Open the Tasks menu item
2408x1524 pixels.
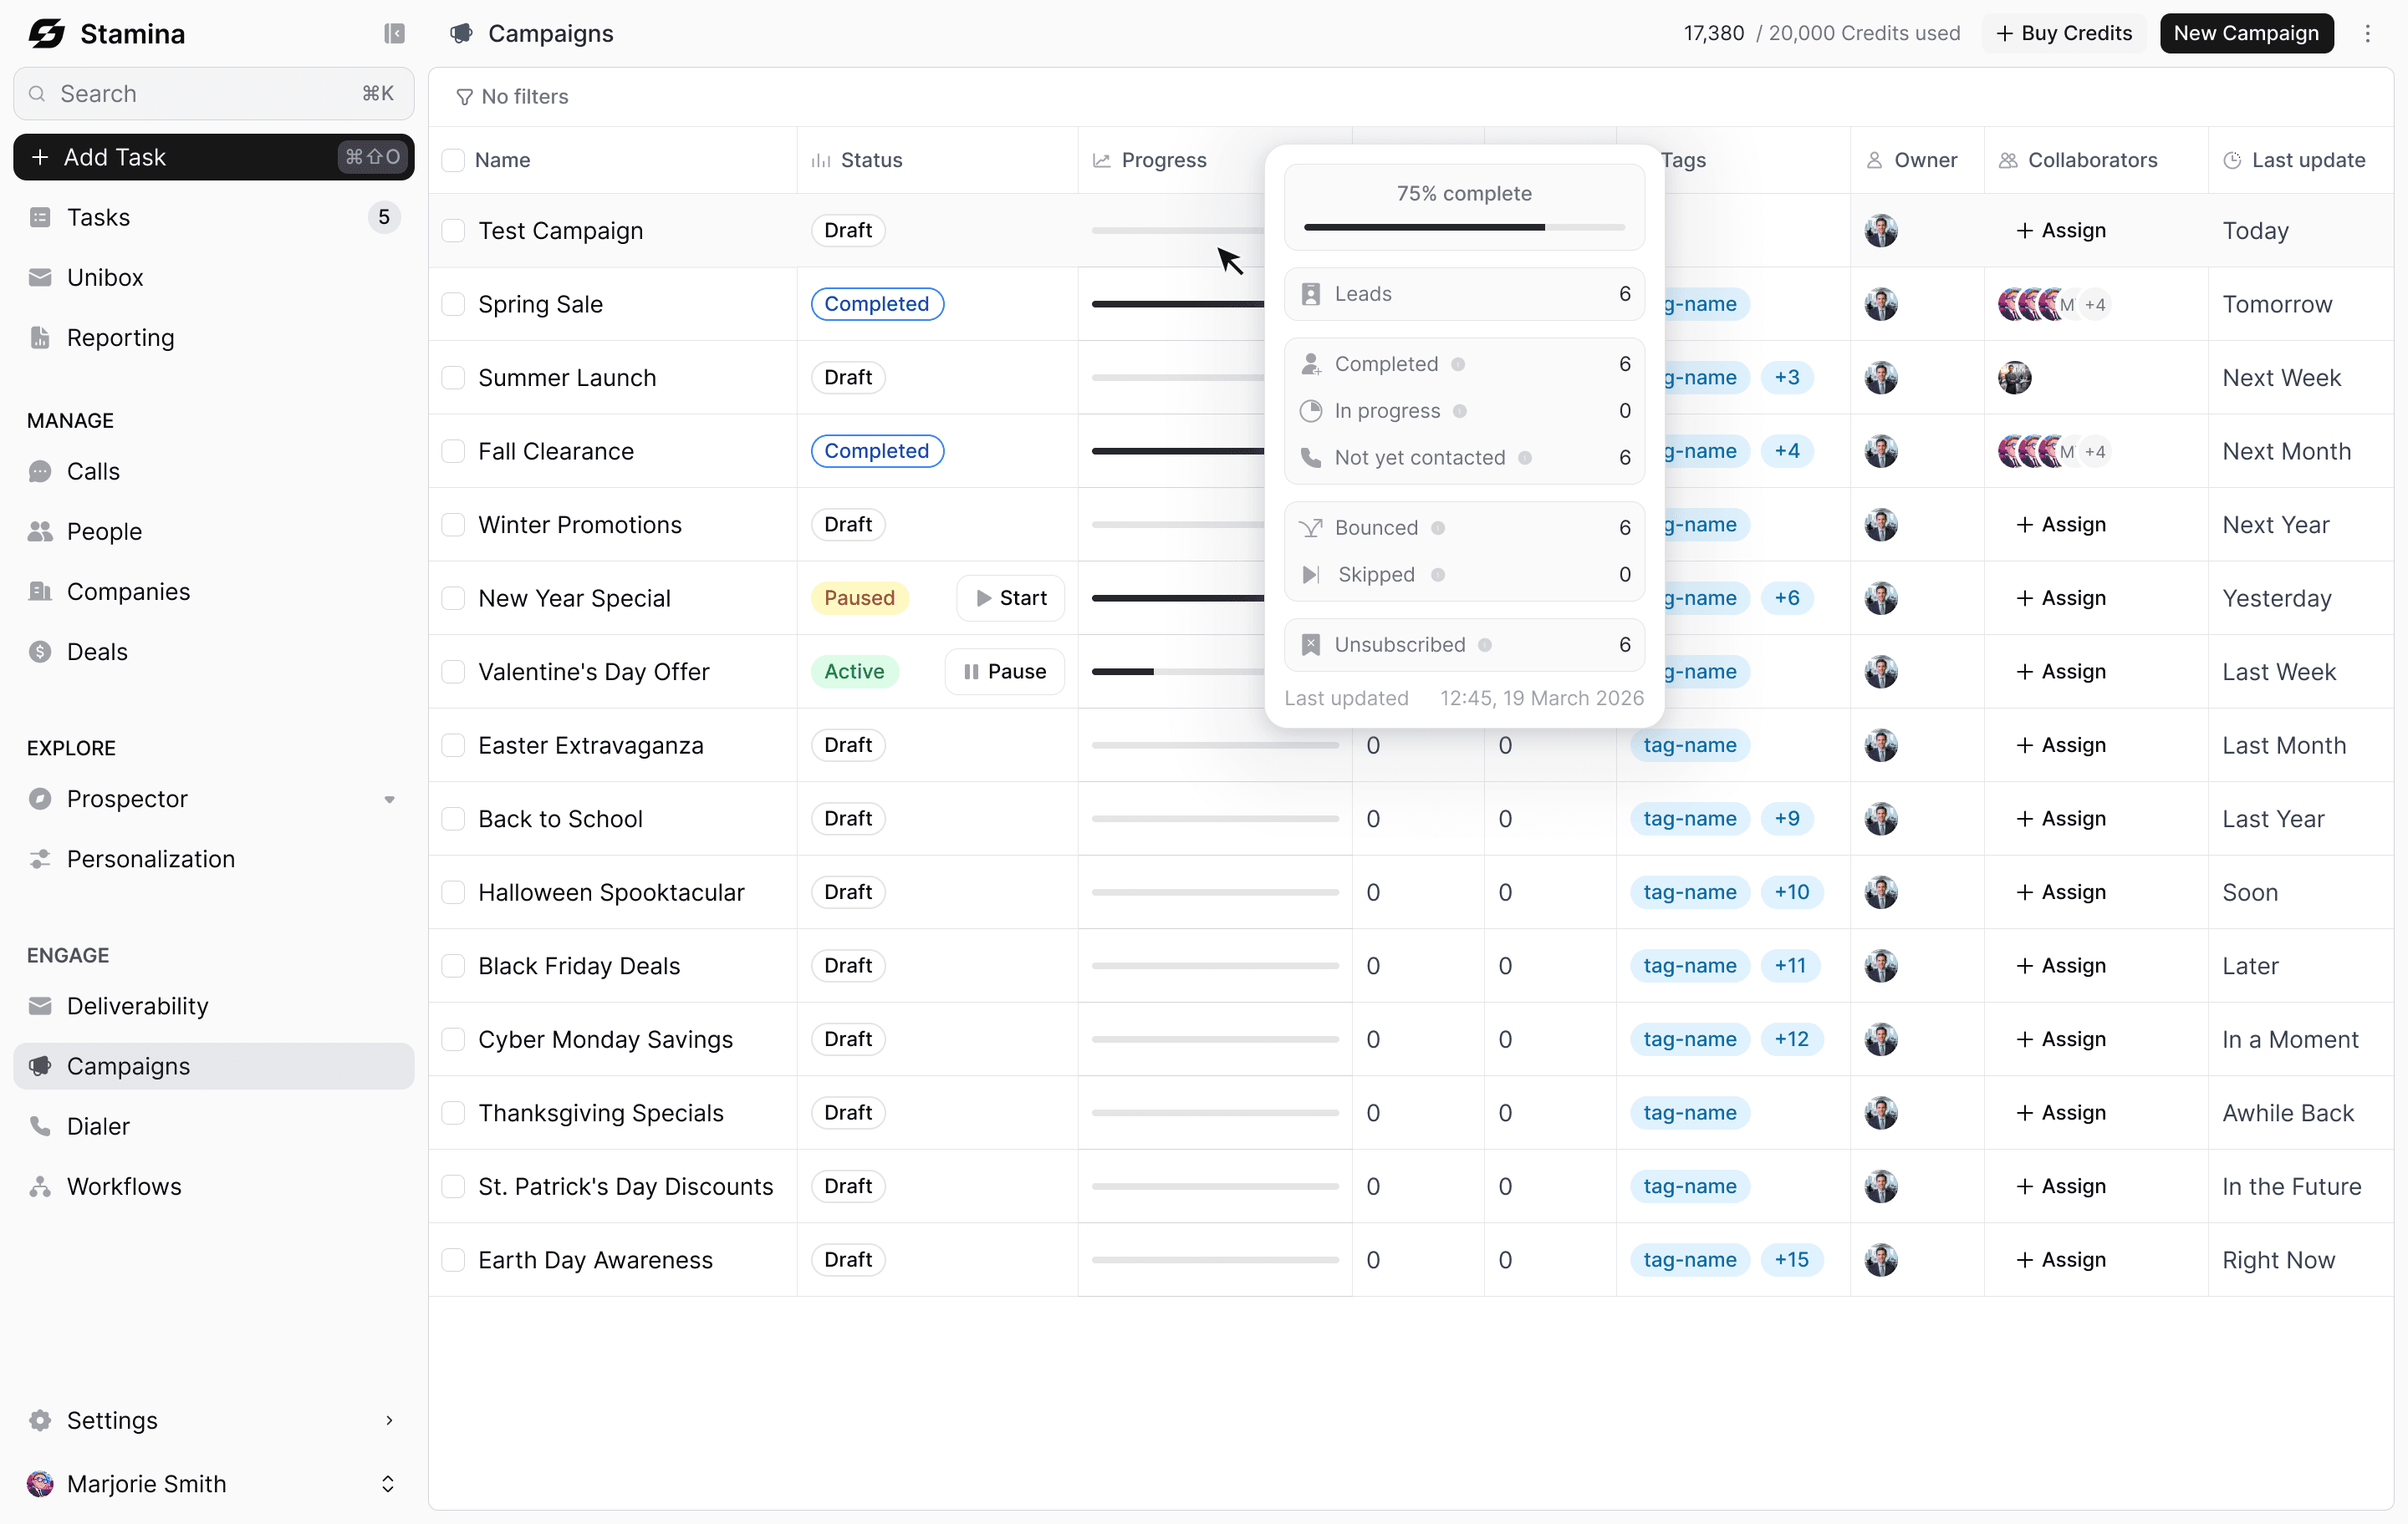click(98, 217)
